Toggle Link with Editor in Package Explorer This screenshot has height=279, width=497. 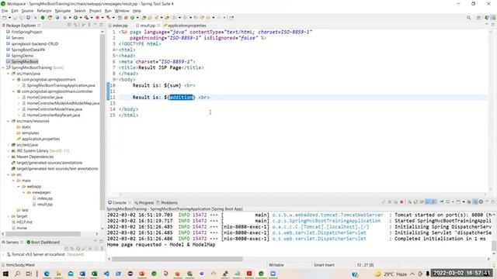click(75, 25)
